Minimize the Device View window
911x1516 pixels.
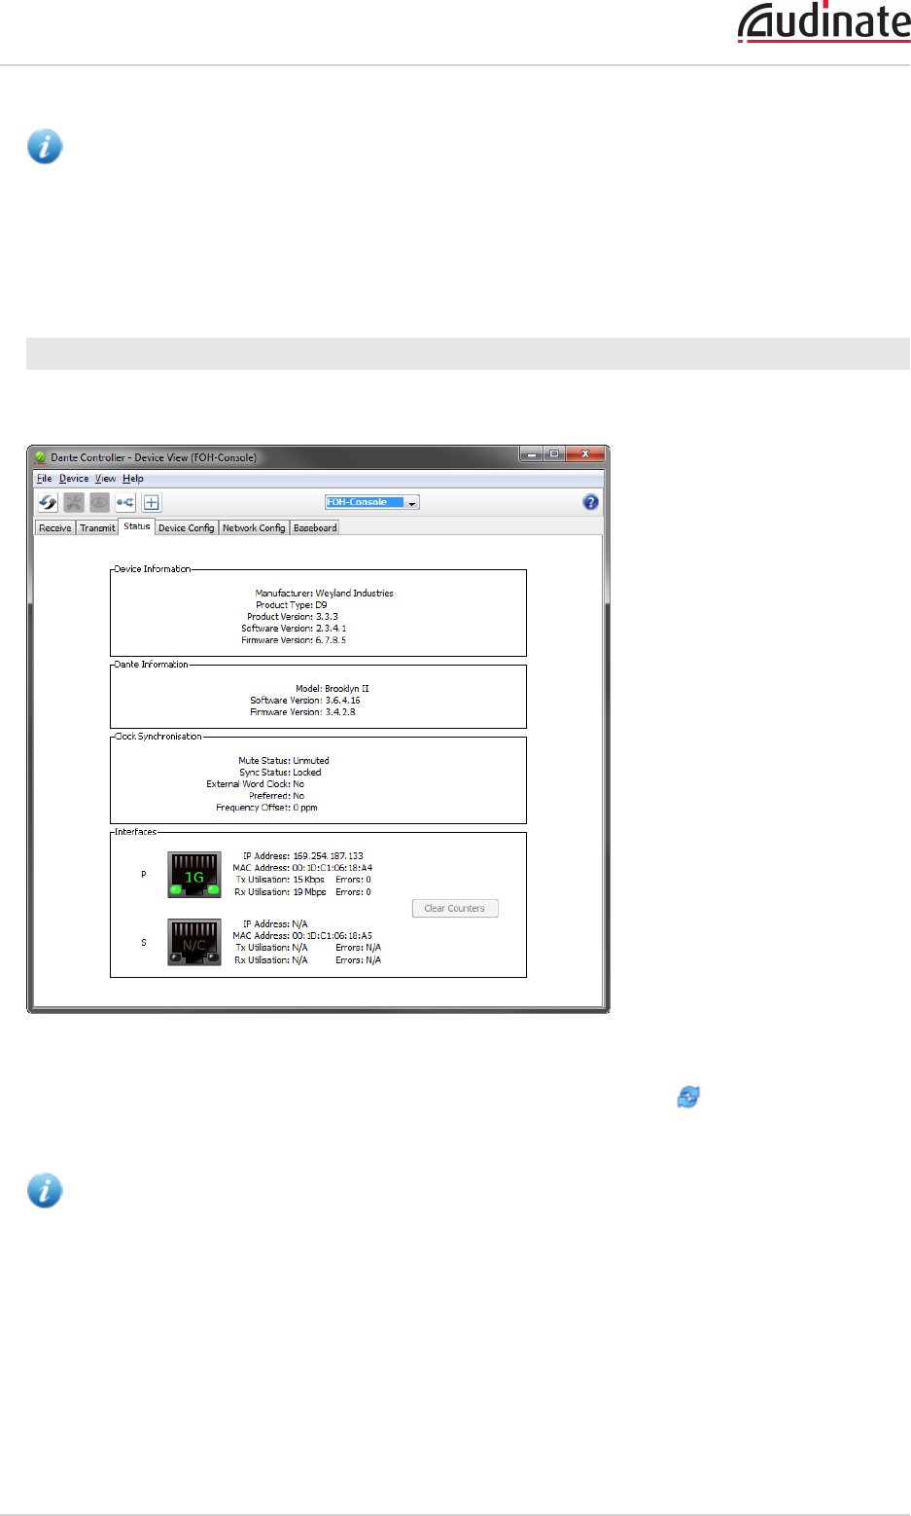[x=532, y=454]
